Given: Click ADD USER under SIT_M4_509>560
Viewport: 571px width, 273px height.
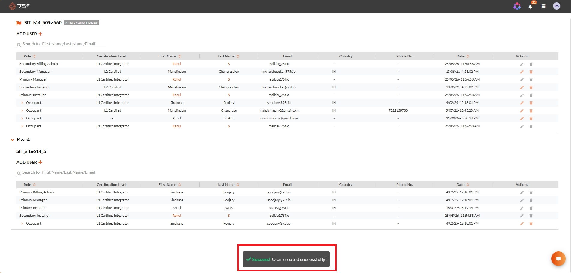Looking at the screenshot, I should [x=29, y=34].
